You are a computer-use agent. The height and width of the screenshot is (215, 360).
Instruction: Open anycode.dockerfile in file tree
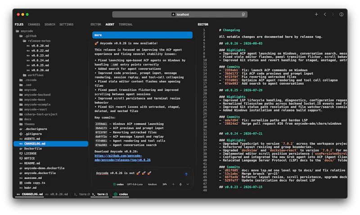pyautogui.click(x=38, y=173)
